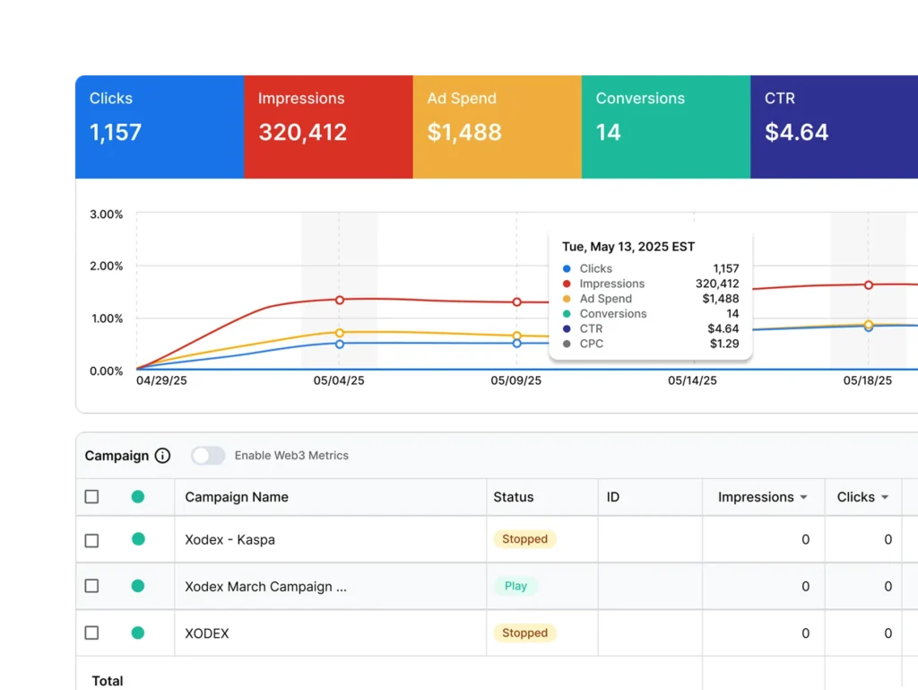Open the Impressions column sort dropdown
Image resolution: width=918 pixels, height=690 pixels.
(x=803, y=498)
